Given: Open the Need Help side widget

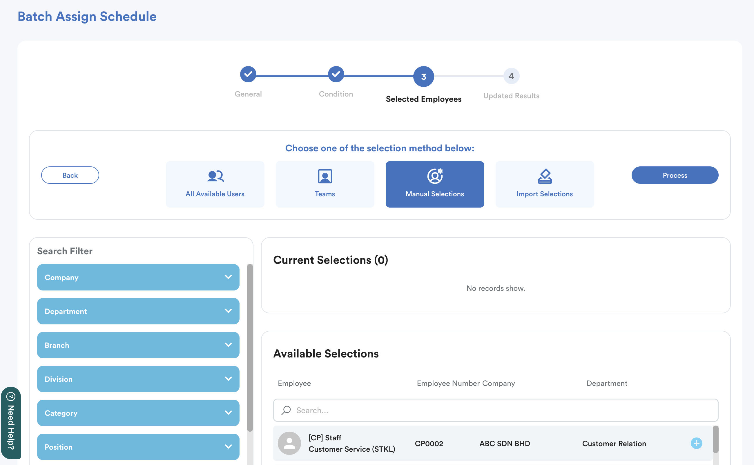Looking at the screenshot, I should click(11, 423).
